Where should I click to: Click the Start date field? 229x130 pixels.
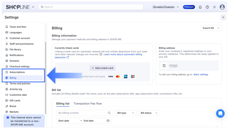click(x=64, y=121)
